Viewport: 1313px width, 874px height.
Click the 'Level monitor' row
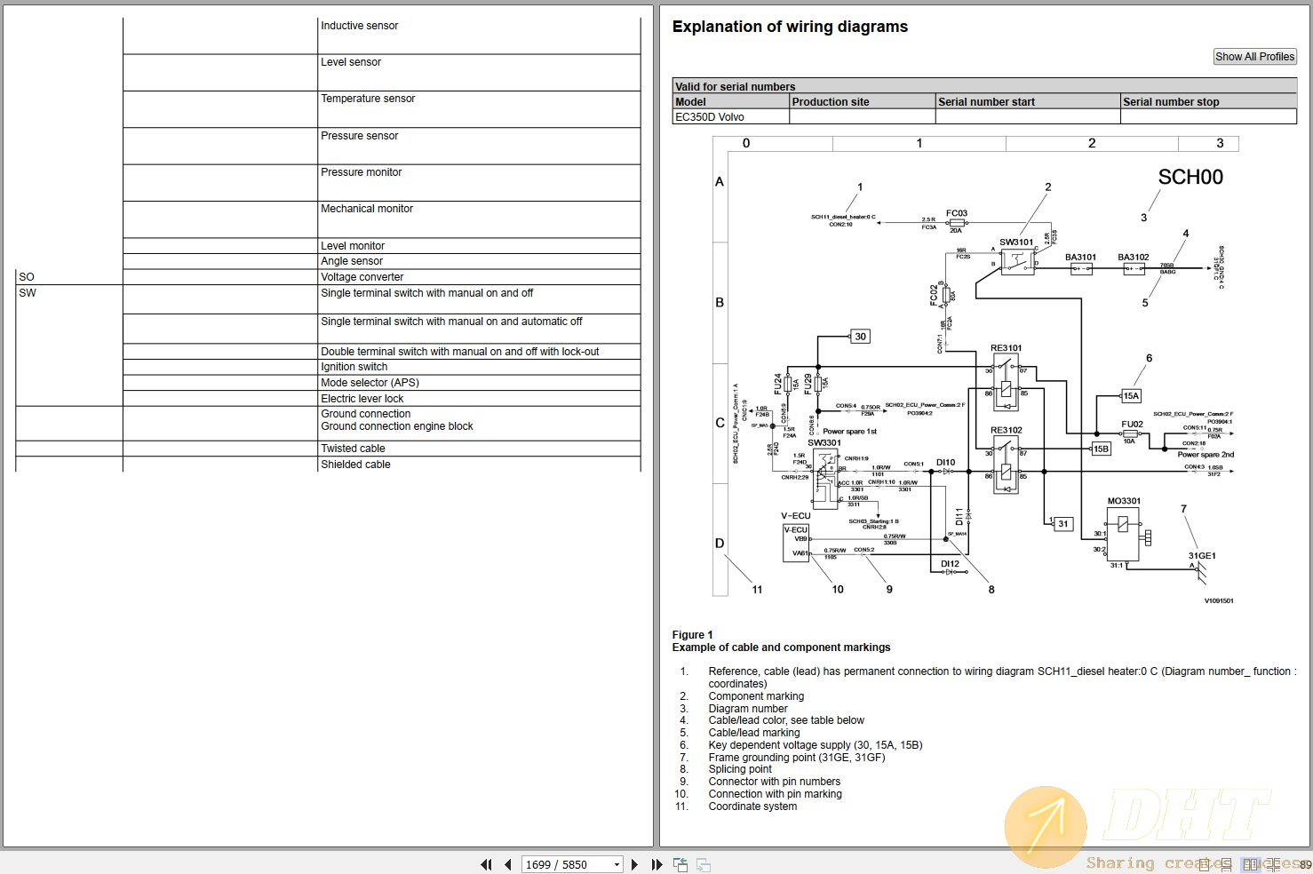479,246
